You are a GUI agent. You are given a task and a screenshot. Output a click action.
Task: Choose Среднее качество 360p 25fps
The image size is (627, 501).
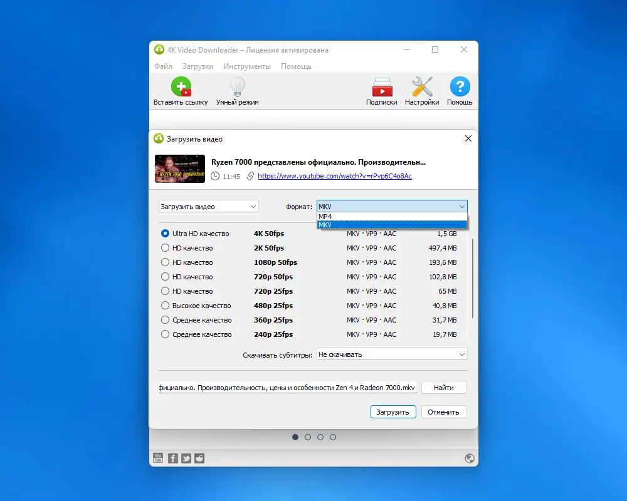[x=164, y=320]
